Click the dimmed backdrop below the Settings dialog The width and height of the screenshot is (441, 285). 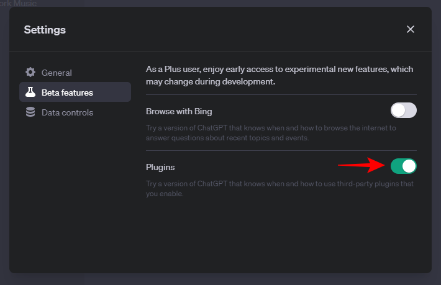pos(220,279)
